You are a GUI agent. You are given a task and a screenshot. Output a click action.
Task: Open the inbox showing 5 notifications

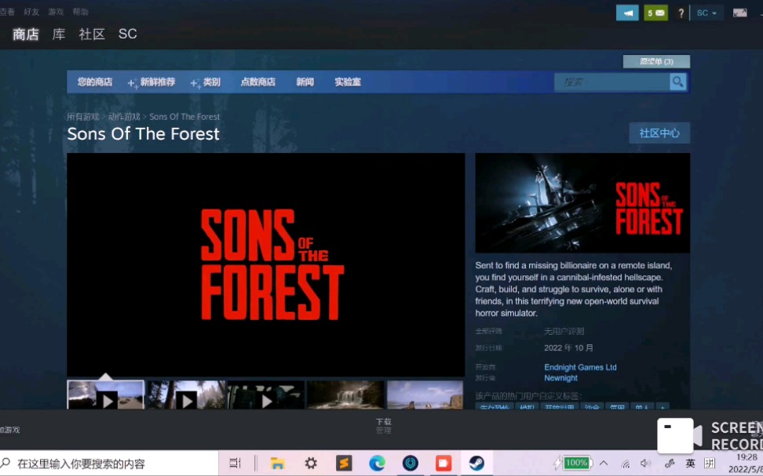(x=655, y=13)
